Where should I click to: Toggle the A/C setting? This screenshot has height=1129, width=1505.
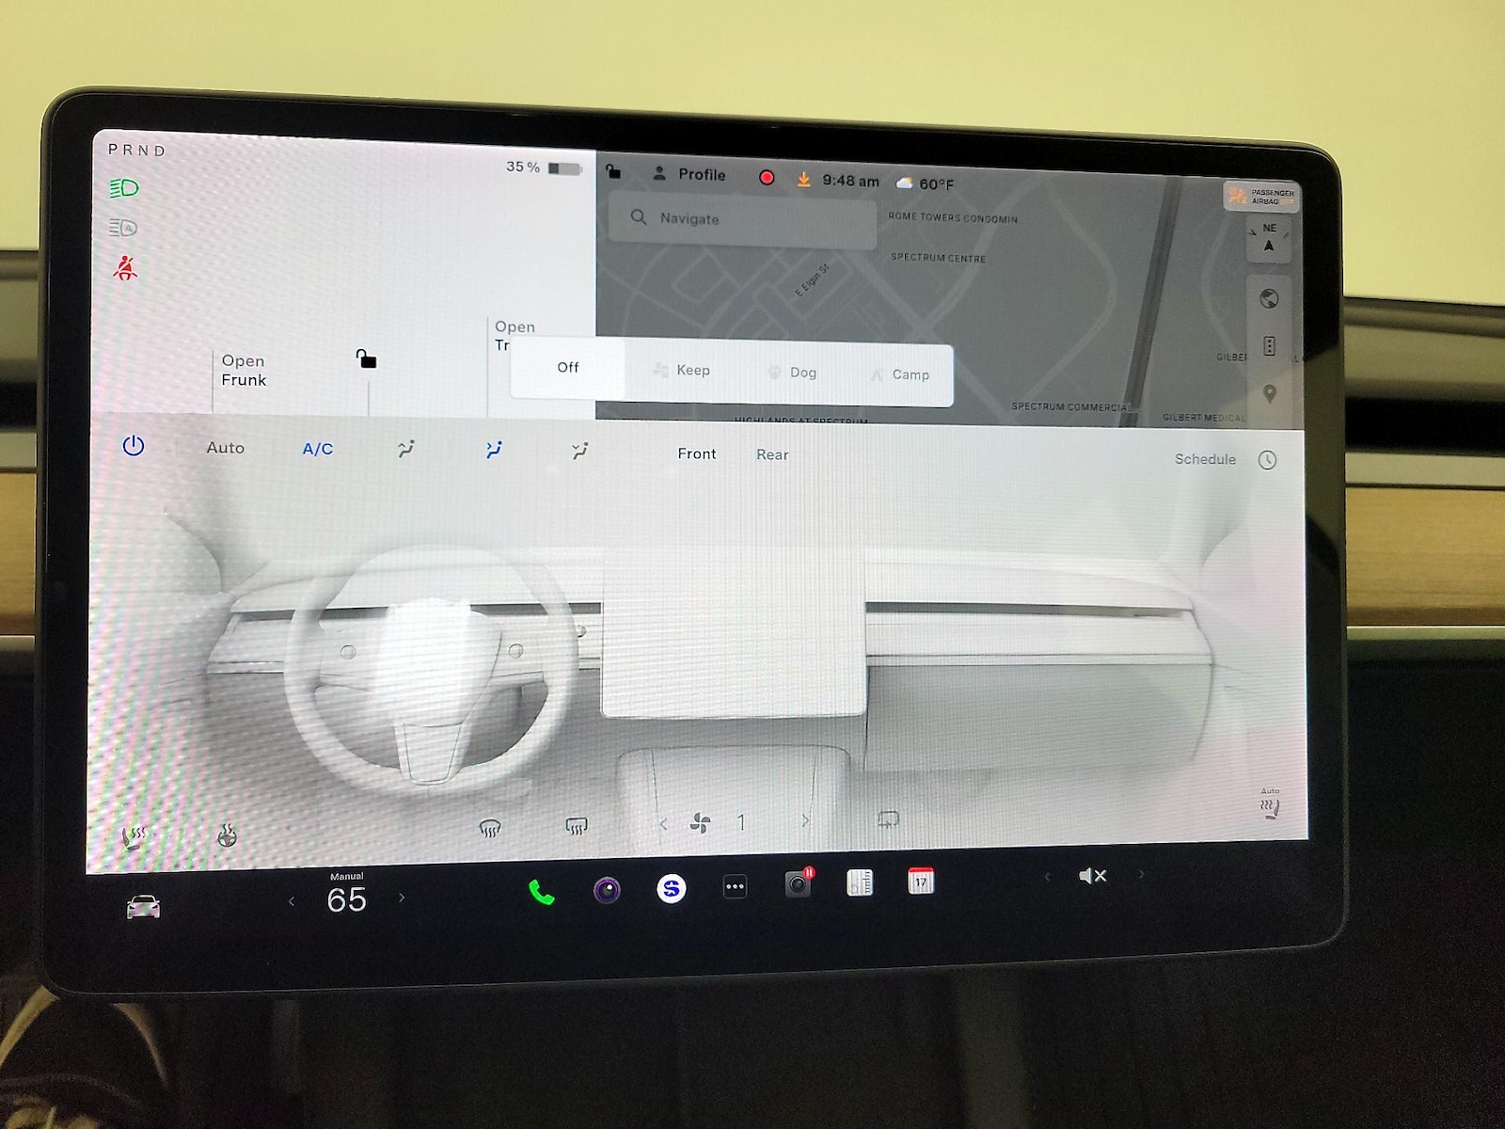(317, 449)
